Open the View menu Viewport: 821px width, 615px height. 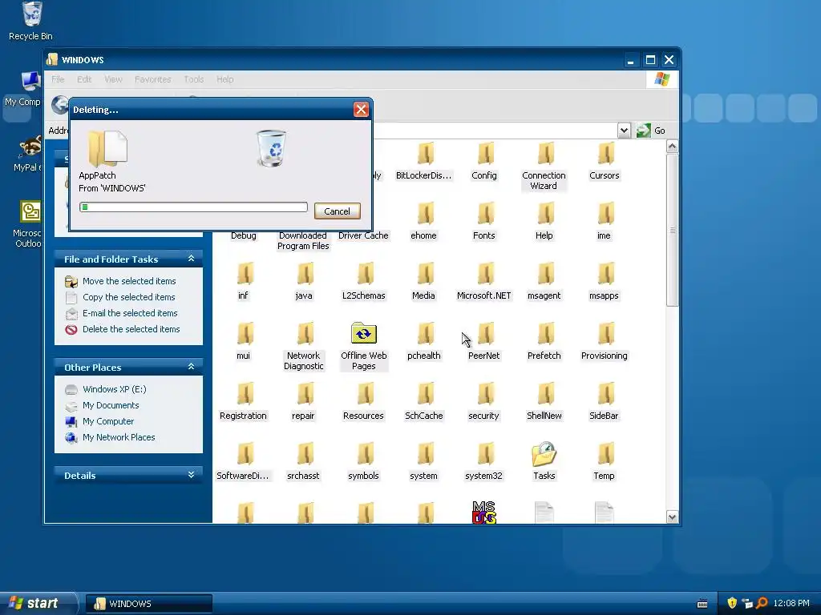[x=113, y=79]
